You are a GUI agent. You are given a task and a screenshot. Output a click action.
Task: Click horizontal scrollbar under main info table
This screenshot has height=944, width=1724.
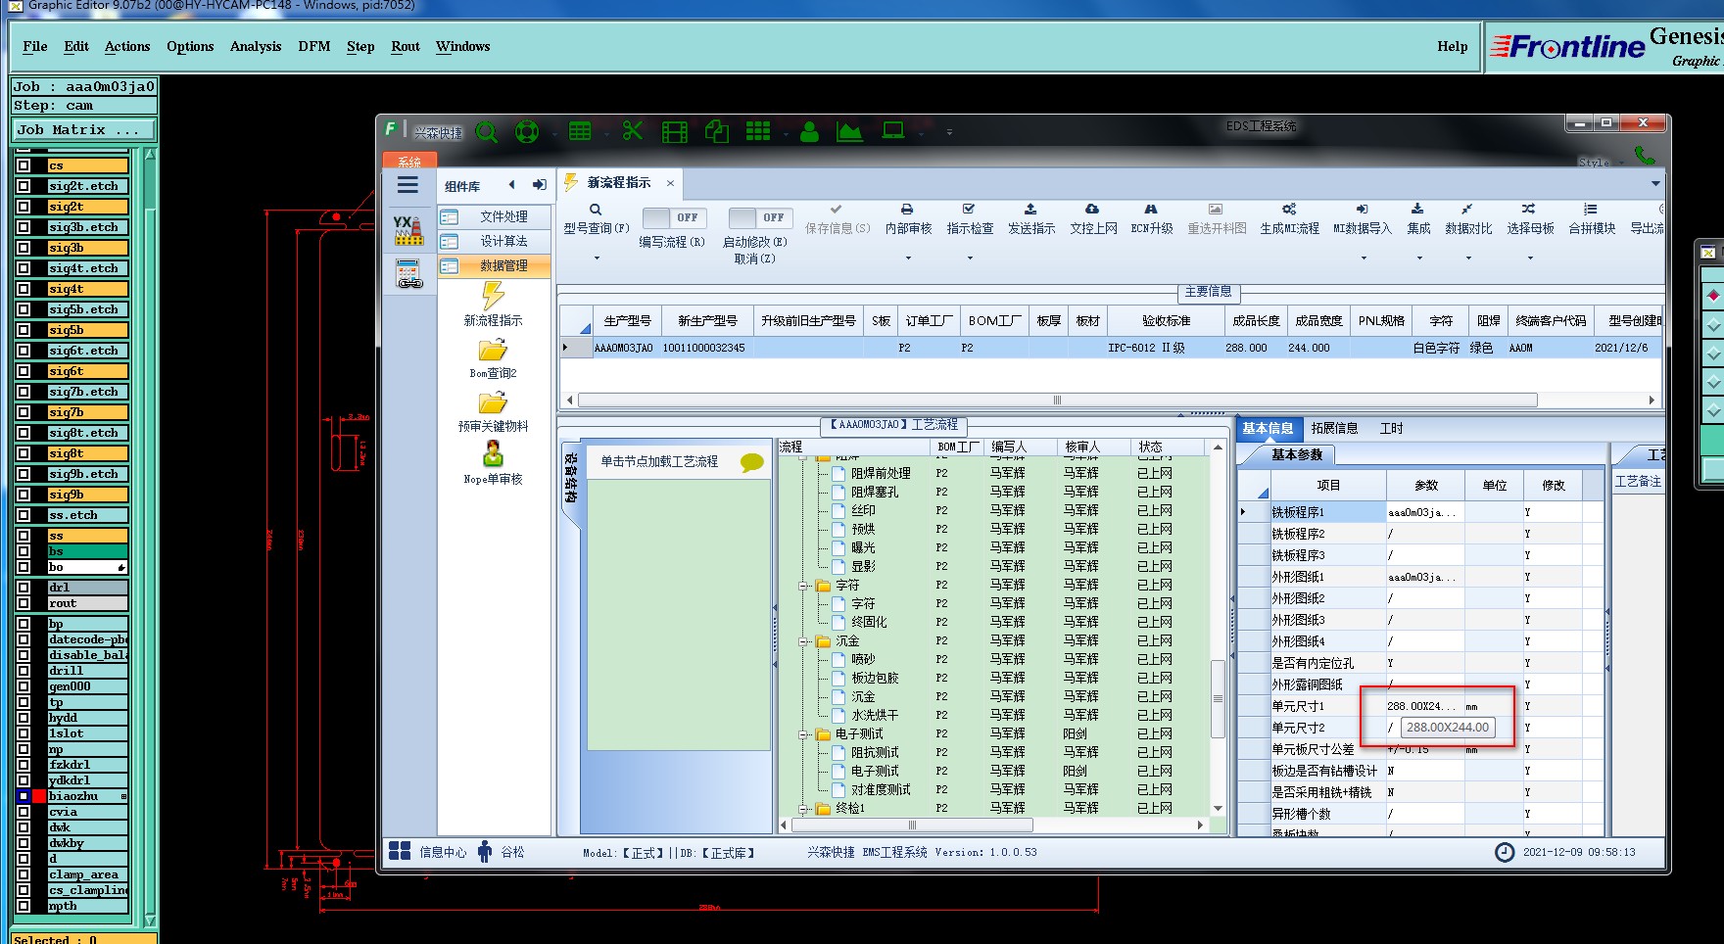(1057, 400)
